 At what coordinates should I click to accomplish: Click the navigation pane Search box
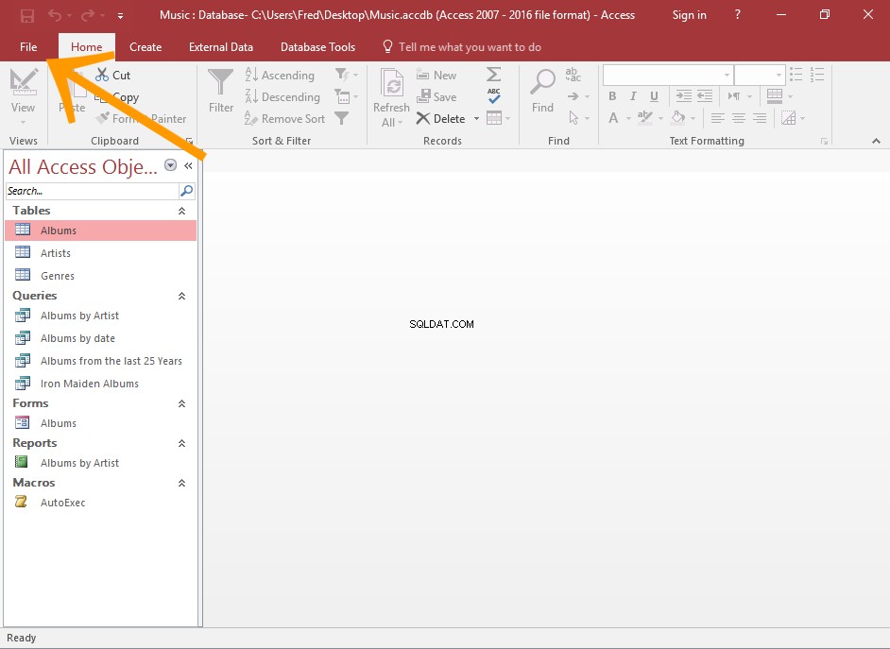[92, 191]
